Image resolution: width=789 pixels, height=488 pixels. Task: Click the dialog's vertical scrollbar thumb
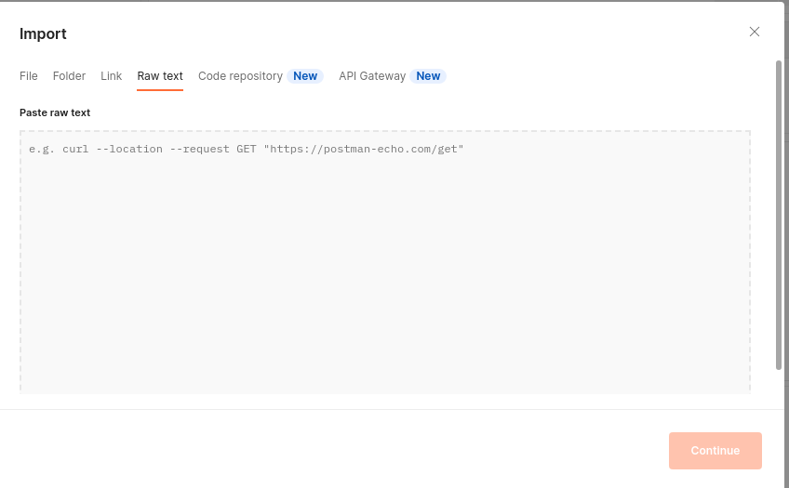779,214
